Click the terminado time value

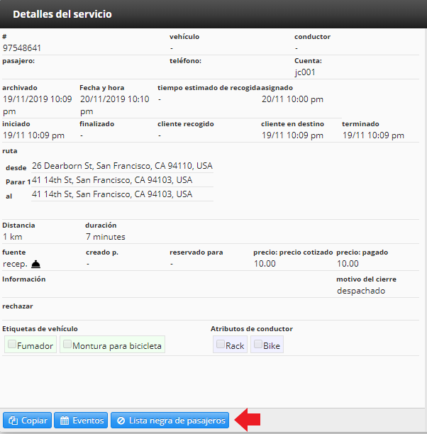coord(373,135)
